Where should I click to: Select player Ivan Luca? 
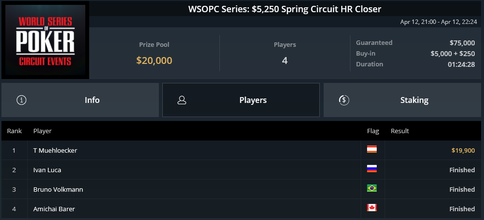(47, 170)
